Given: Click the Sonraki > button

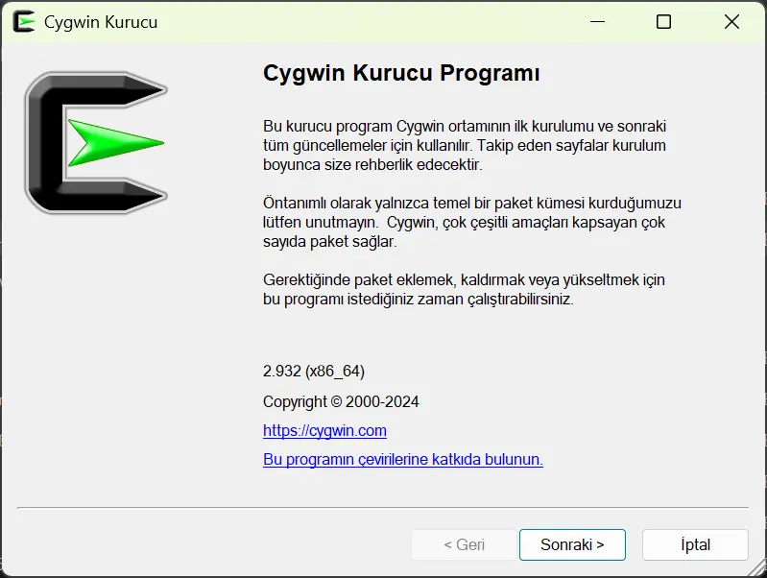Looking at the screenshot, I should (x=572, y=544).
